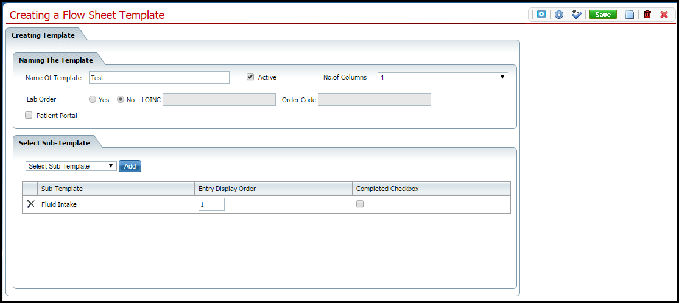The image size is (679, 303).
Task: Remove Fluid Intake row with X icon
Action: point(30,204)
